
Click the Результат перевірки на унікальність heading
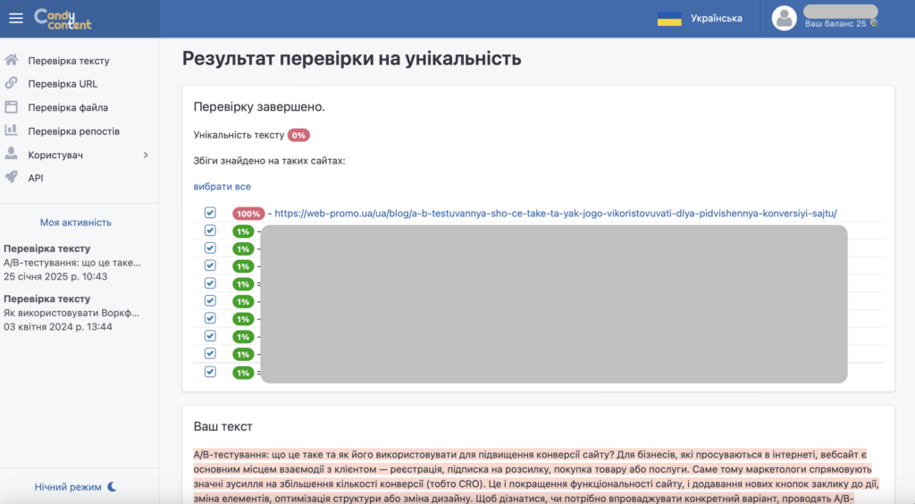351,58
